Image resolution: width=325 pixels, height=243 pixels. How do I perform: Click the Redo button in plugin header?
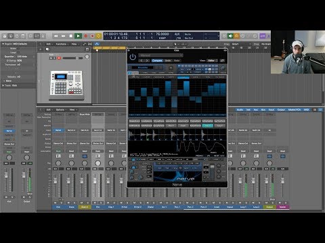177,61
